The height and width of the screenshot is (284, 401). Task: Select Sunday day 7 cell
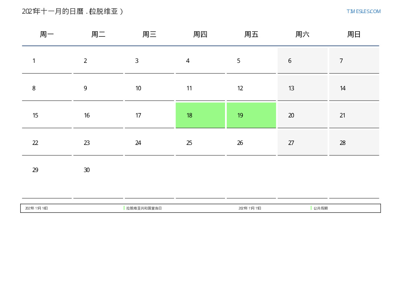[x=354, y=61]
